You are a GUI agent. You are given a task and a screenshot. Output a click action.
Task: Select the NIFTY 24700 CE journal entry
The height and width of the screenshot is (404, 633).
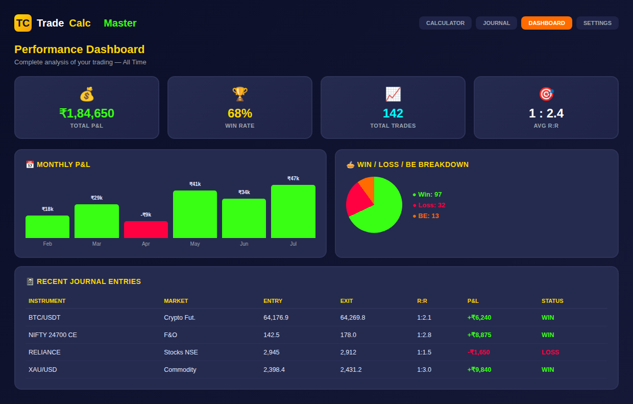(316, 335)
